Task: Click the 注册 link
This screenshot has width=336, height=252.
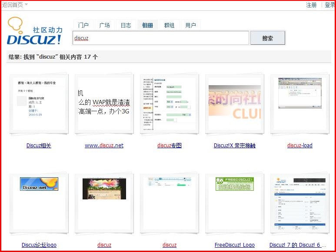Action: [311, 5]
